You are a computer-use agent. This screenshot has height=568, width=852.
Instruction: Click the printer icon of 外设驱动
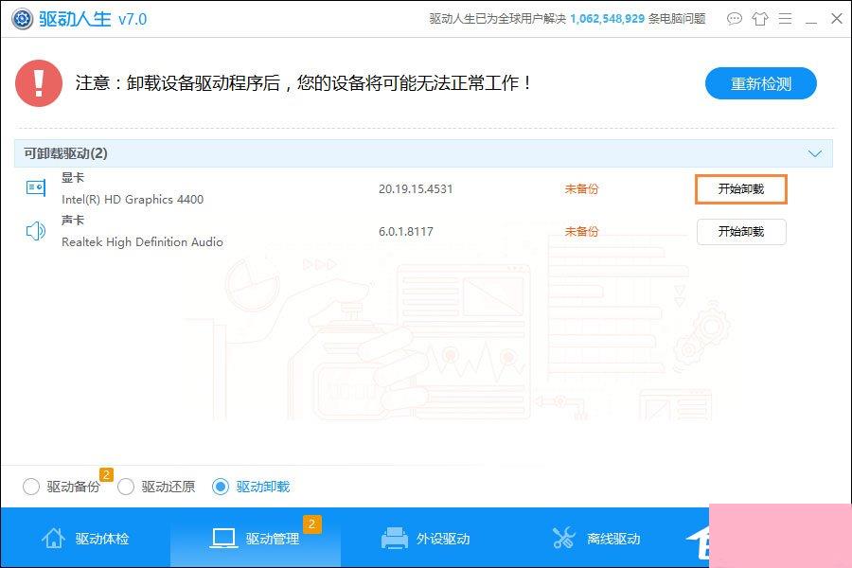pos(395,538)
